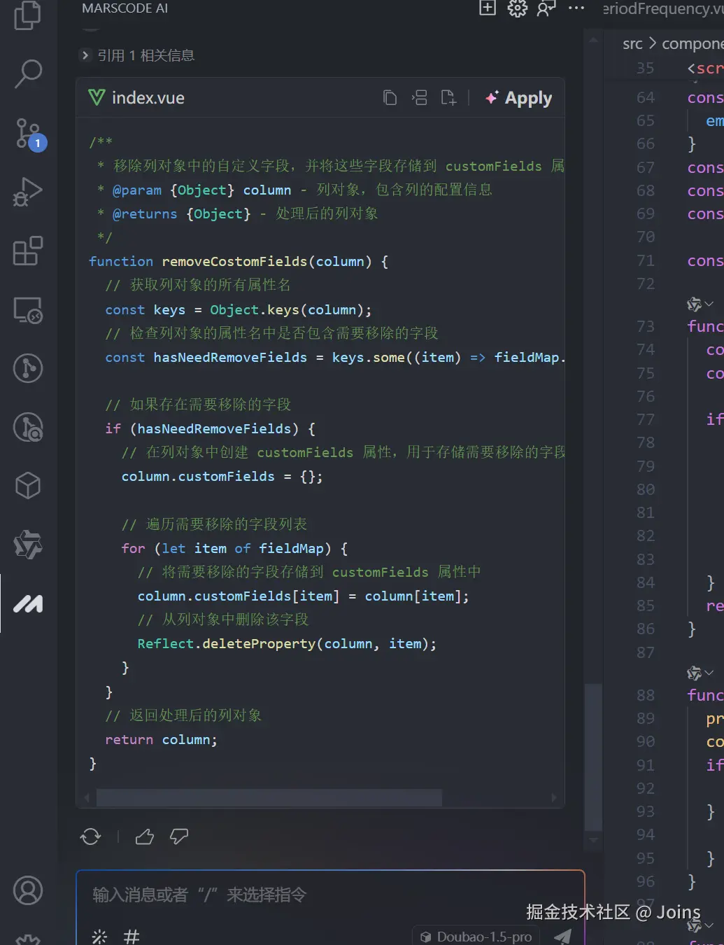Click the for let item of fieldMap line

pos(234,549)
